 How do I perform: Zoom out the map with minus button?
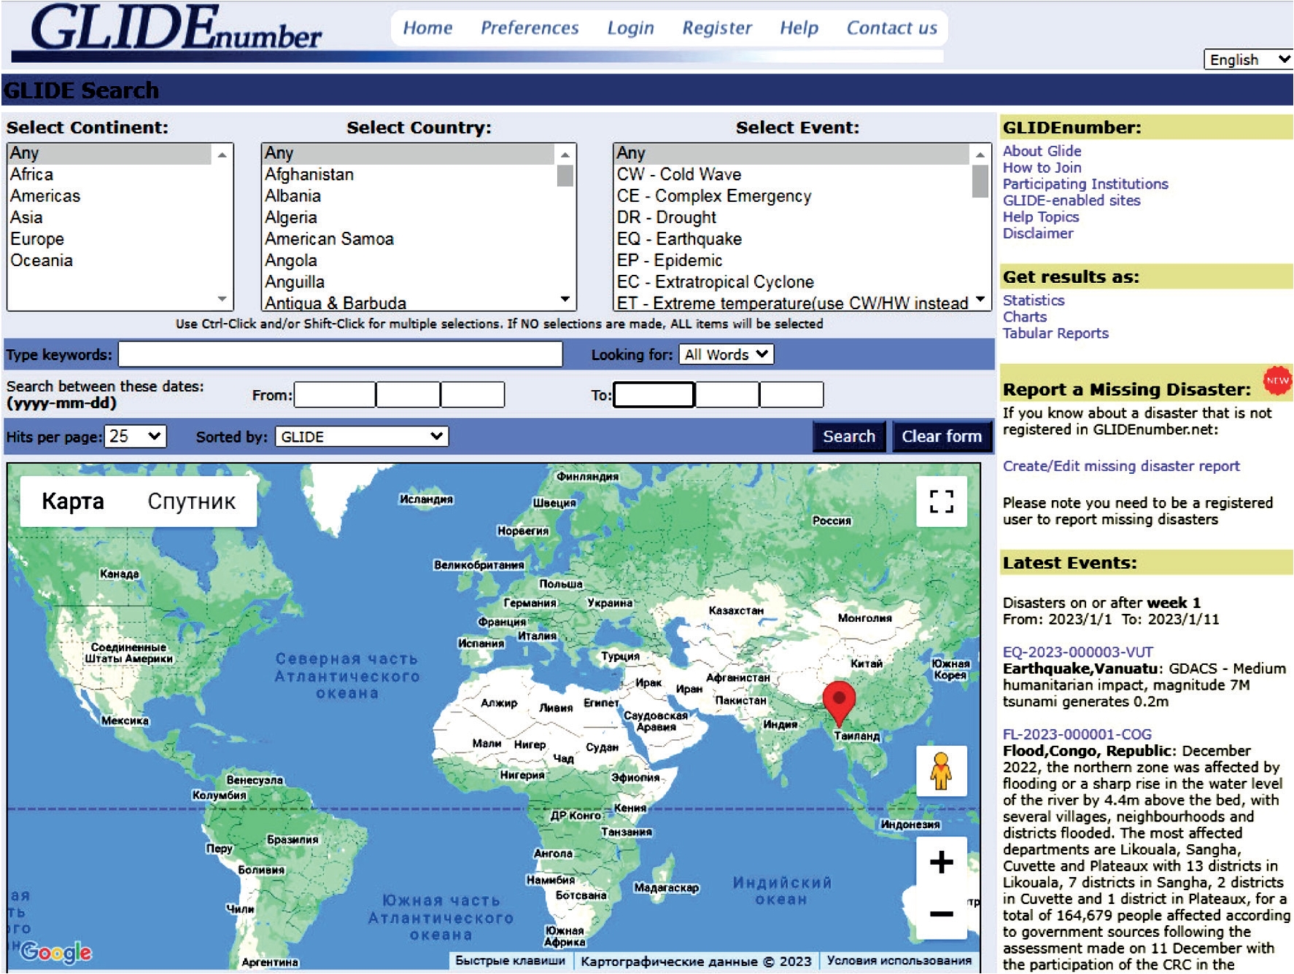tap(941, 913)
